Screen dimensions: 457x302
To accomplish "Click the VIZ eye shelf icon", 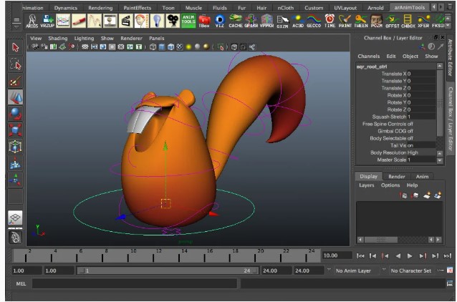I will tap(220, 21).
